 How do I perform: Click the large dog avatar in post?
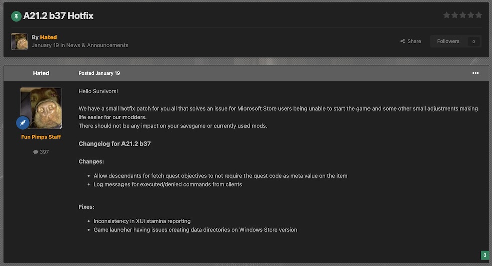[x=41, y=108]
